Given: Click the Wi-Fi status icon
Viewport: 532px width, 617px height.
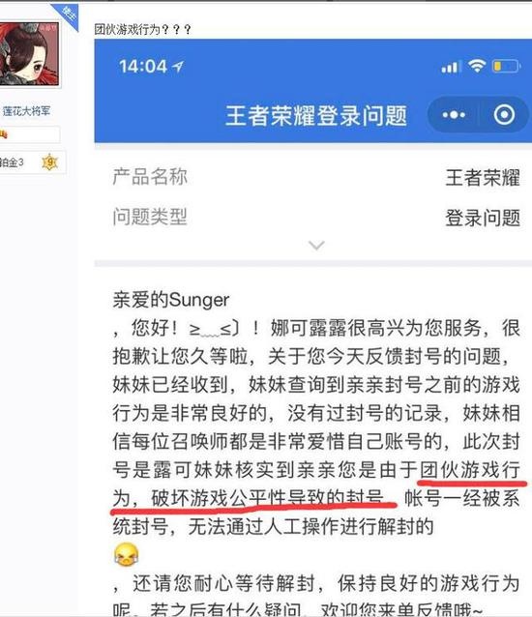Looking at the screenshot, I should pos(477,66).
